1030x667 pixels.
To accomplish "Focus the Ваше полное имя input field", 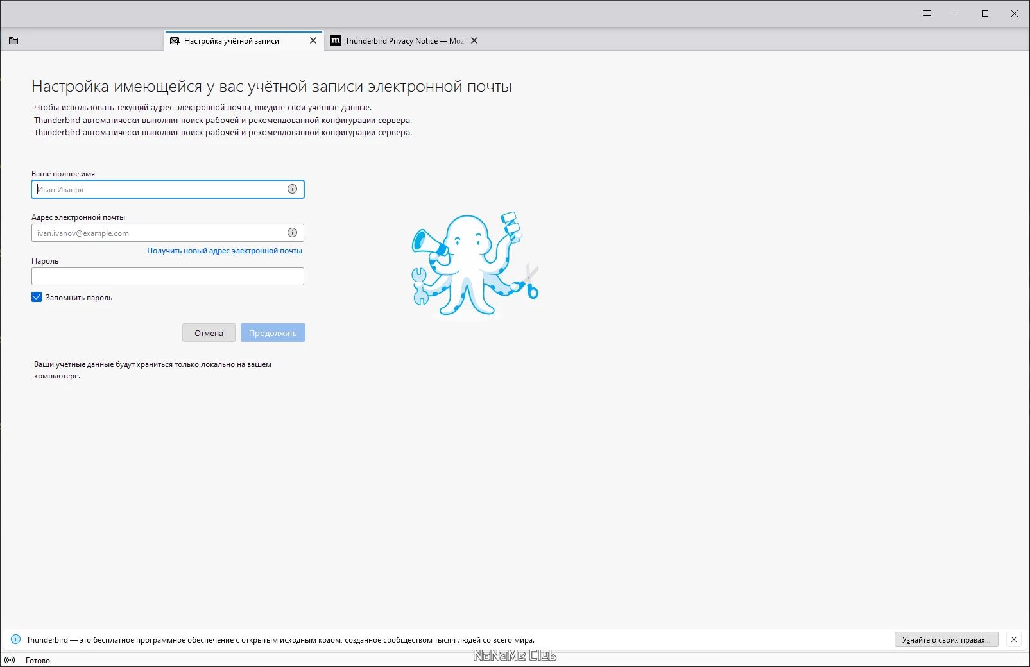I will pyautogui.click(x=167, y=189).
